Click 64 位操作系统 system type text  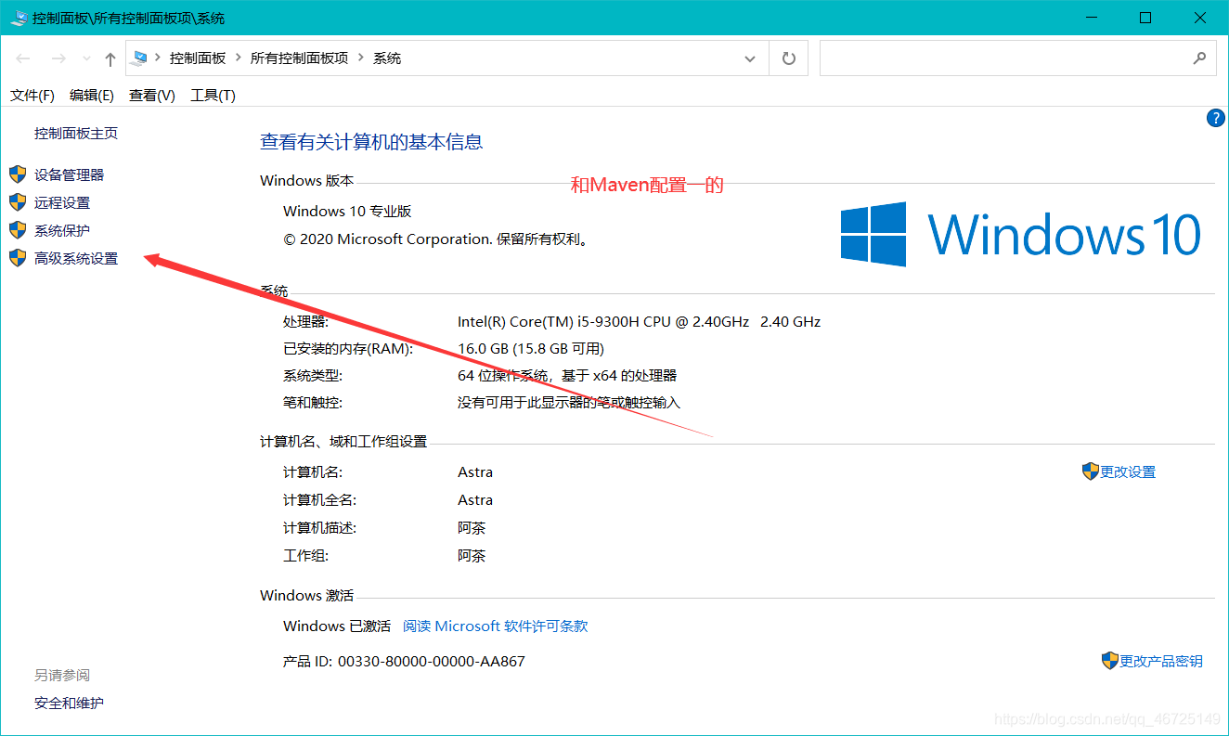point(567,375)
